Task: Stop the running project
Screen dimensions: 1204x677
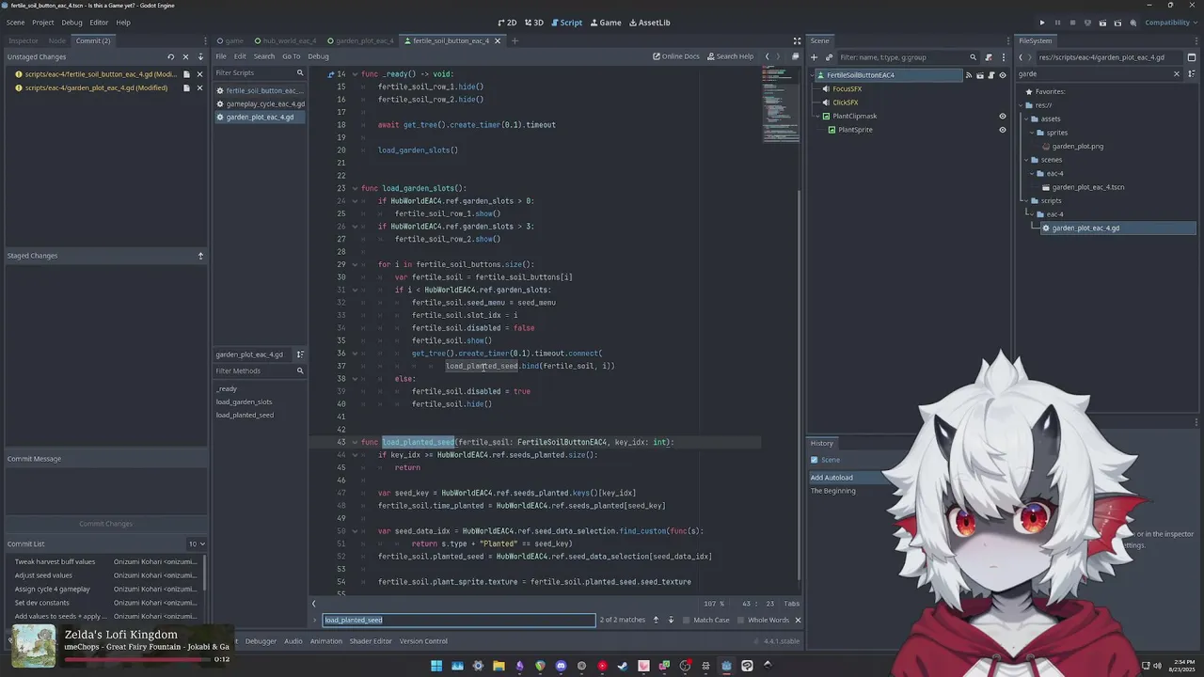Action: coord(1072,23)
